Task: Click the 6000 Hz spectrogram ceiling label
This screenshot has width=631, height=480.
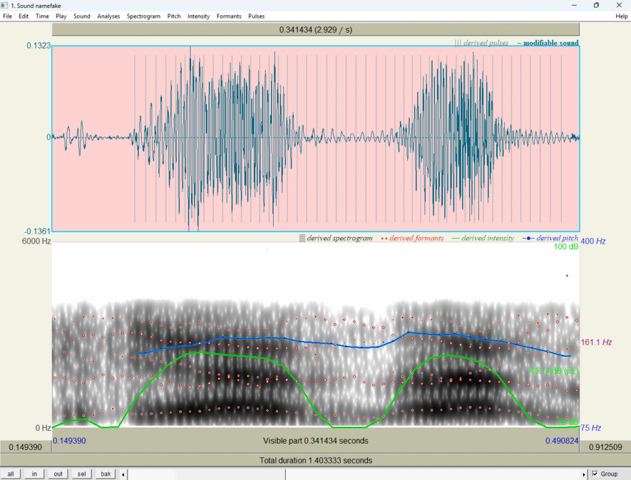Action: pos(36,241)
